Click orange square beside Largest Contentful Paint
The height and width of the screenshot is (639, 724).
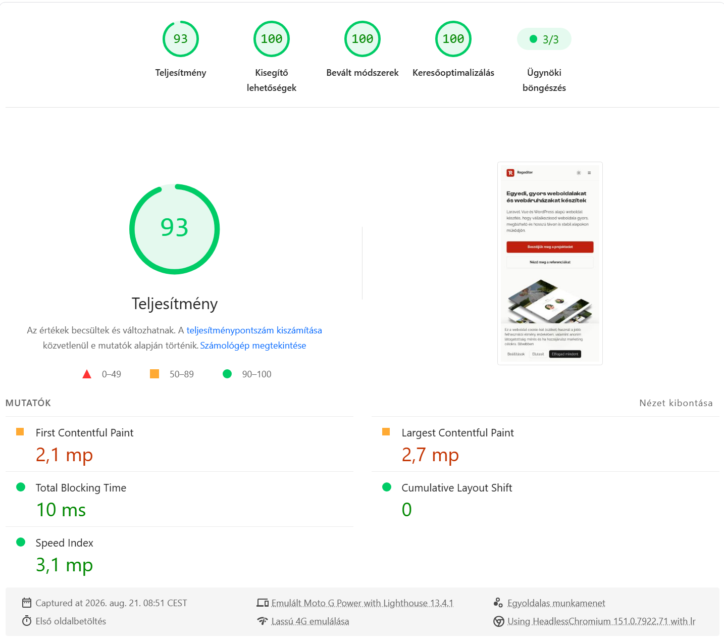coord(386,432)
